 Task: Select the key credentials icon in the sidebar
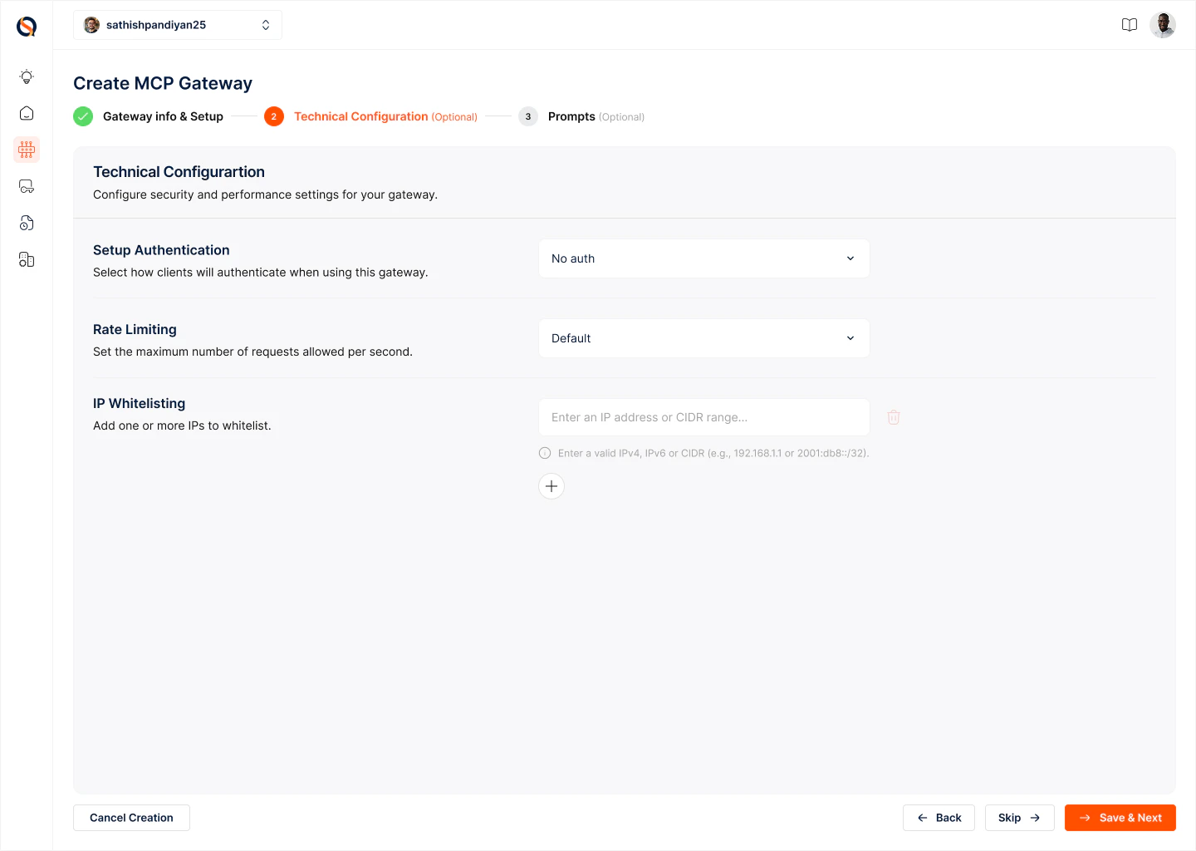(26, 185)
